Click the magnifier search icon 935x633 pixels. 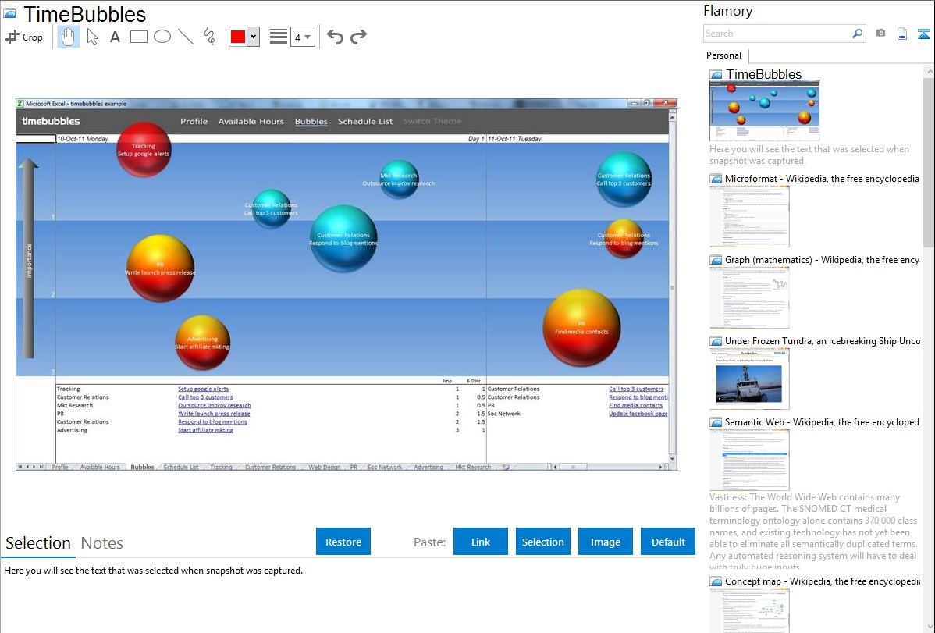click(857, 34)
